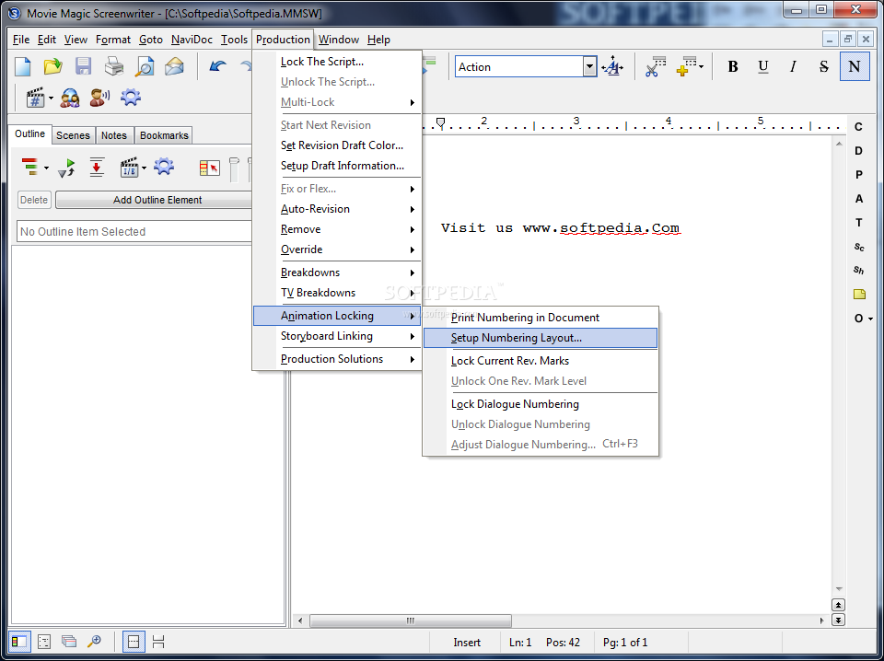Click the red-highlight selection pointer icon in Outline panel
The image size is (884, 661).
[209, 168]
